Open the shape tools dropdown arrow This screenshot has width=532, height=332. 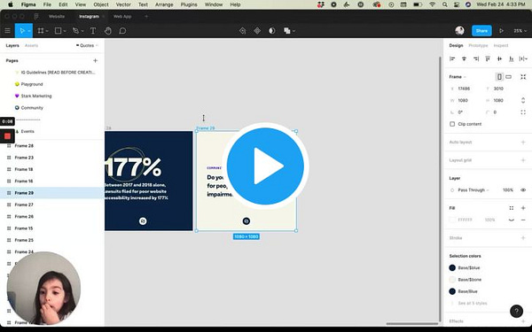[x=65, y=31]
